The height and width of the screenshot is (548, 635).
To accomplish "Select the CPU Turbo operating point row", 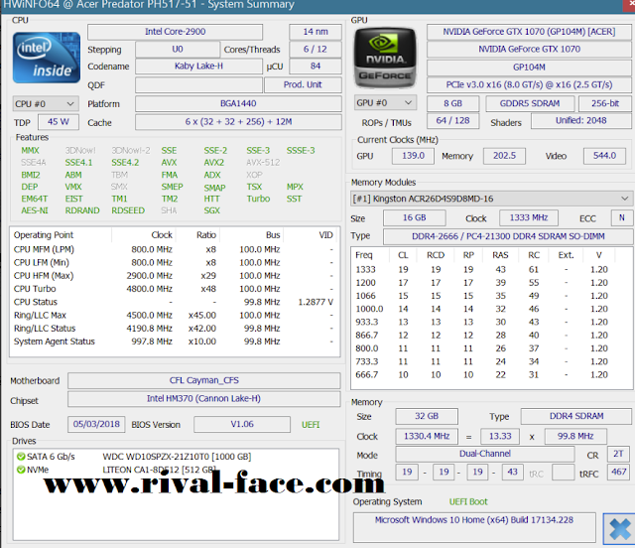I will [175, 289].
